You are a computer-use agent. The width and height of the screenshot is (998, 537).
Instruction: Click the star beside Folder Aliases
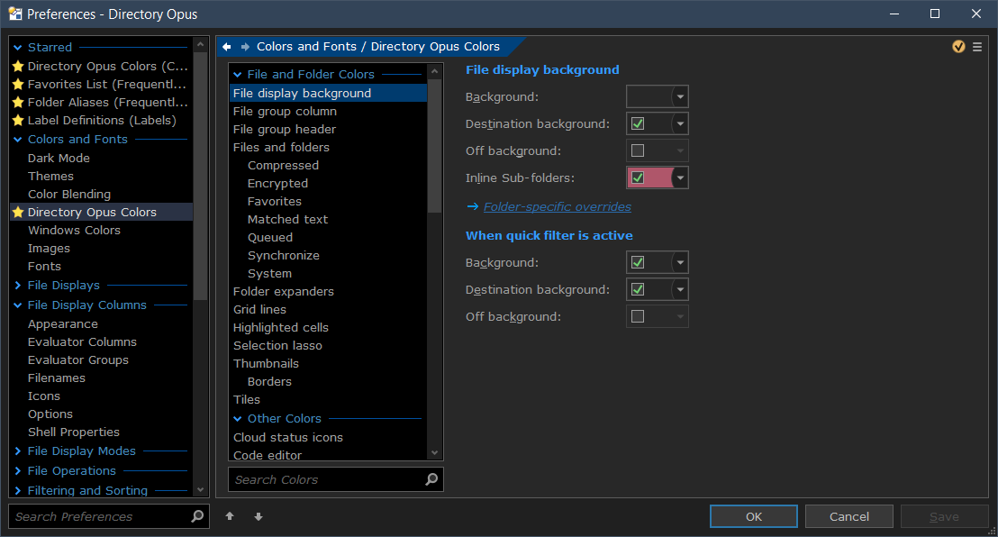pyautogui.click(x=18, y=102)
